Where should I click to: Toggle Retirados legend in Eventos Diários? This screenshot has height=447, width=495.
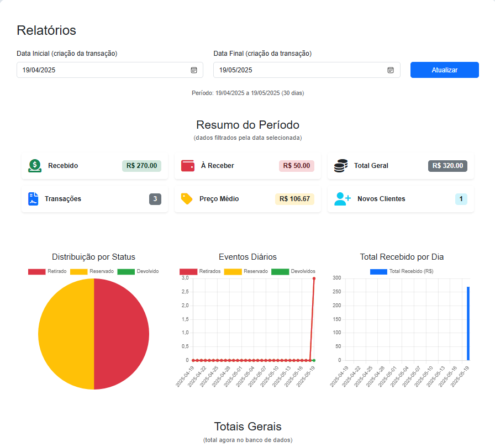pos(200,271)
